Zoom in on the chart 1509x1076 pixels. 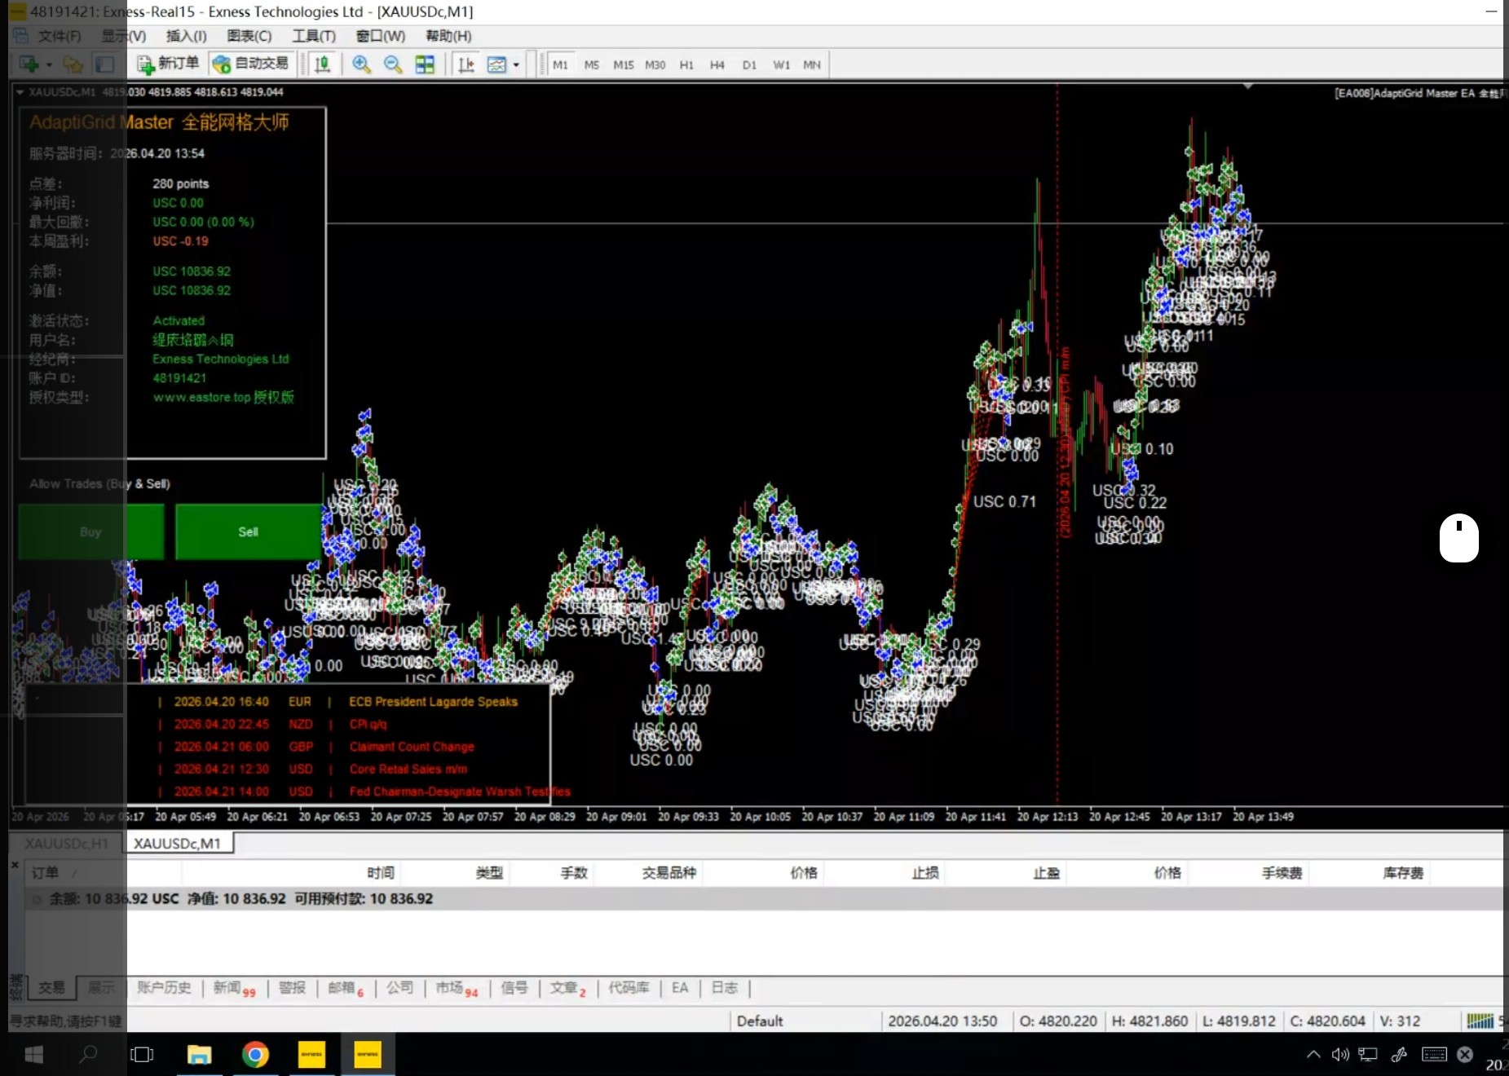(361, 64)
